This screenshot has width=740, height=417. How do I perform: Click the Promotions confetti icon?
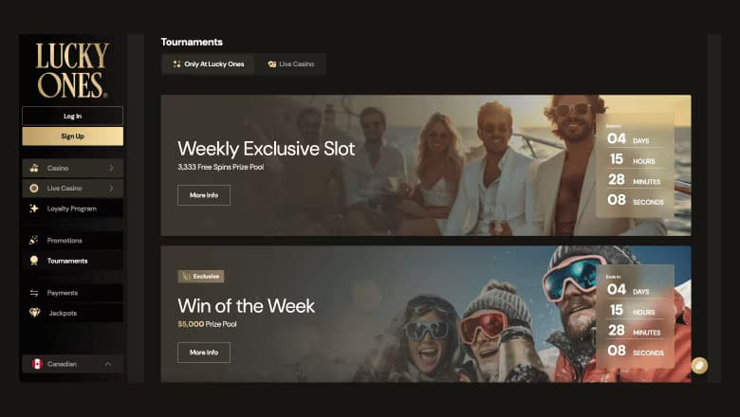point(34,241)
